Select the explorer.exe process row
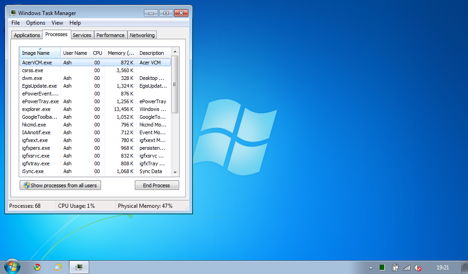Viewport: 468px width, 274px height. 37,109
